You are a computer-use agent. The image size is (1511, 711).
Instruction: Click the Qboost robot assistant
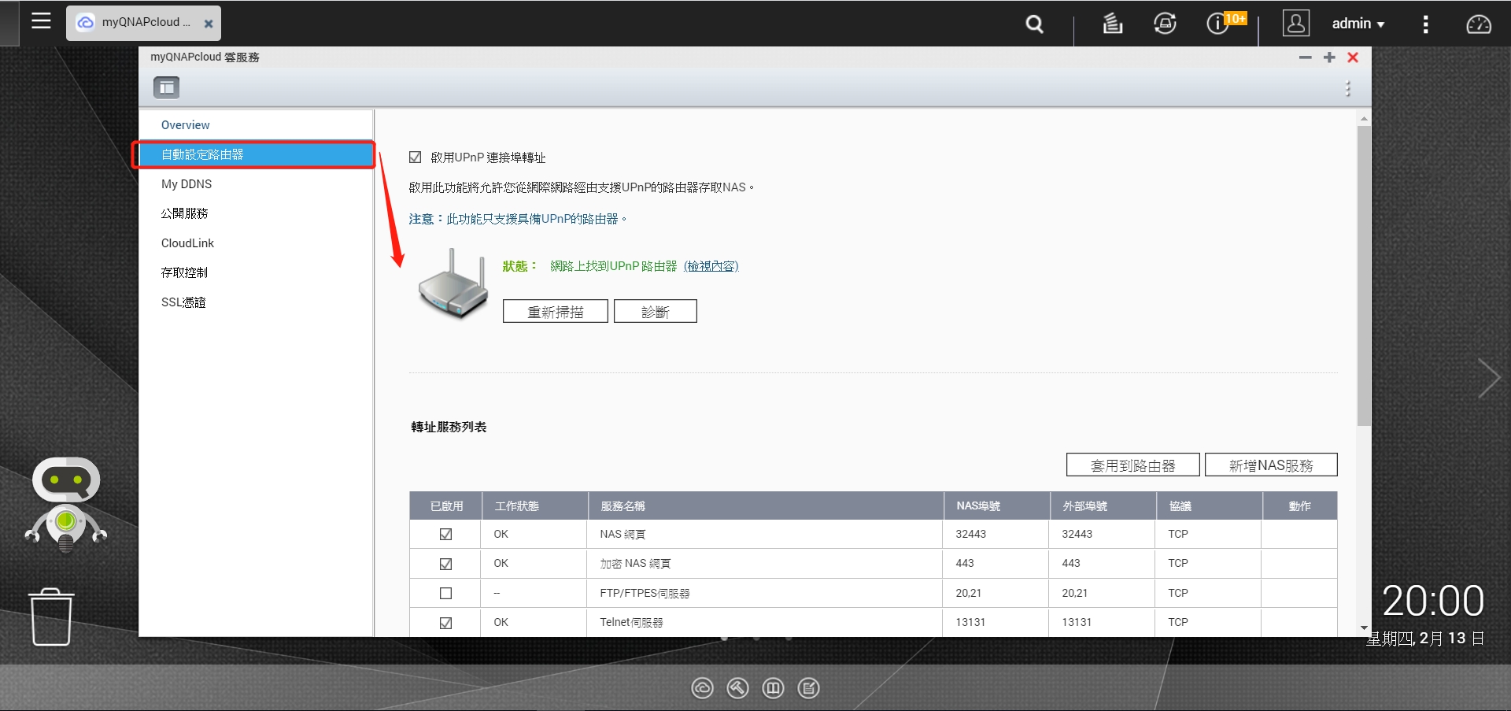coord(66,502)
